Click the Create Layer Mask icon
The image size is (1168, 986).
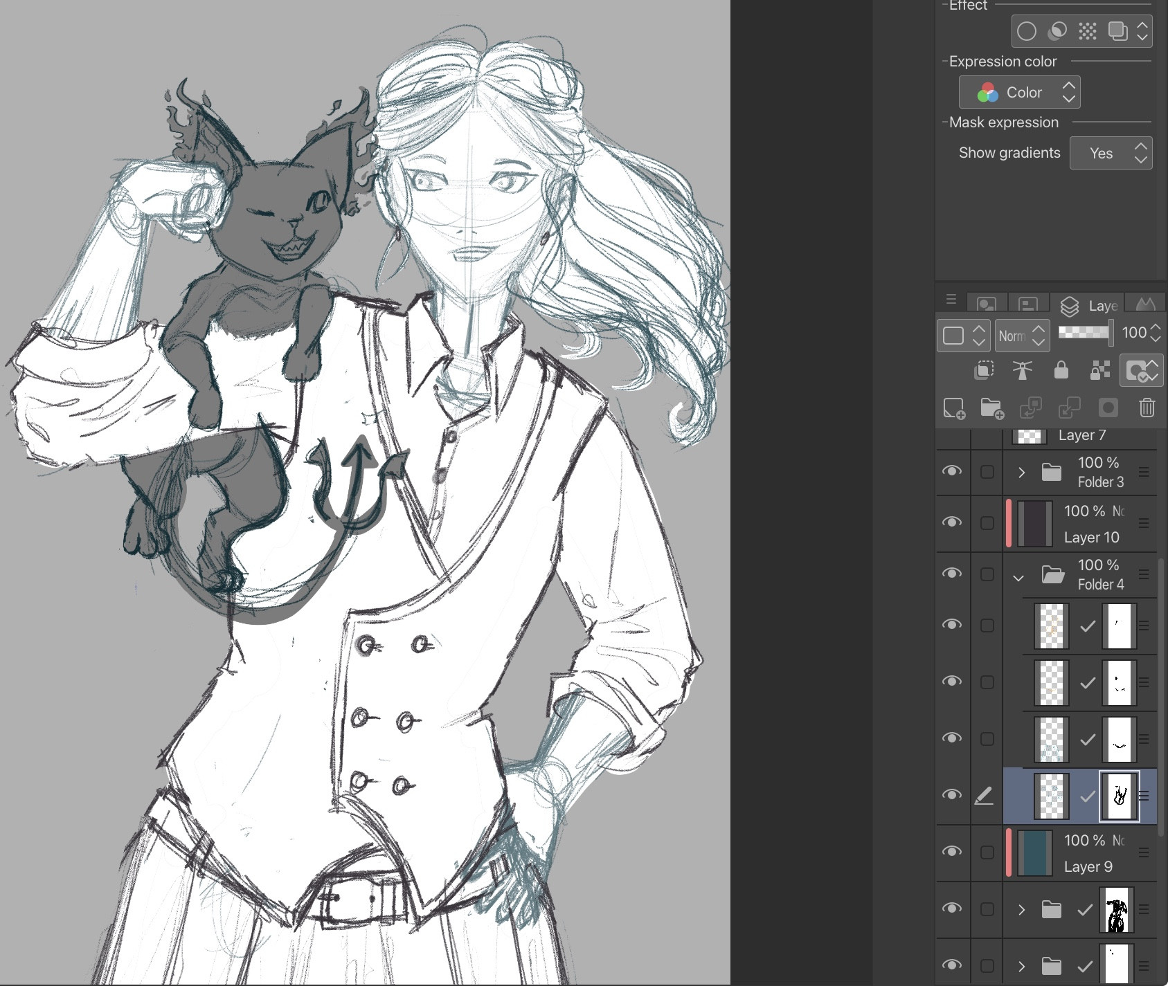click(1108, 408)
